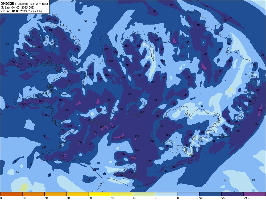Click the '30' tick label on the color scale
The width and height of the screenshot is (266, 200).
coord(68,198)
